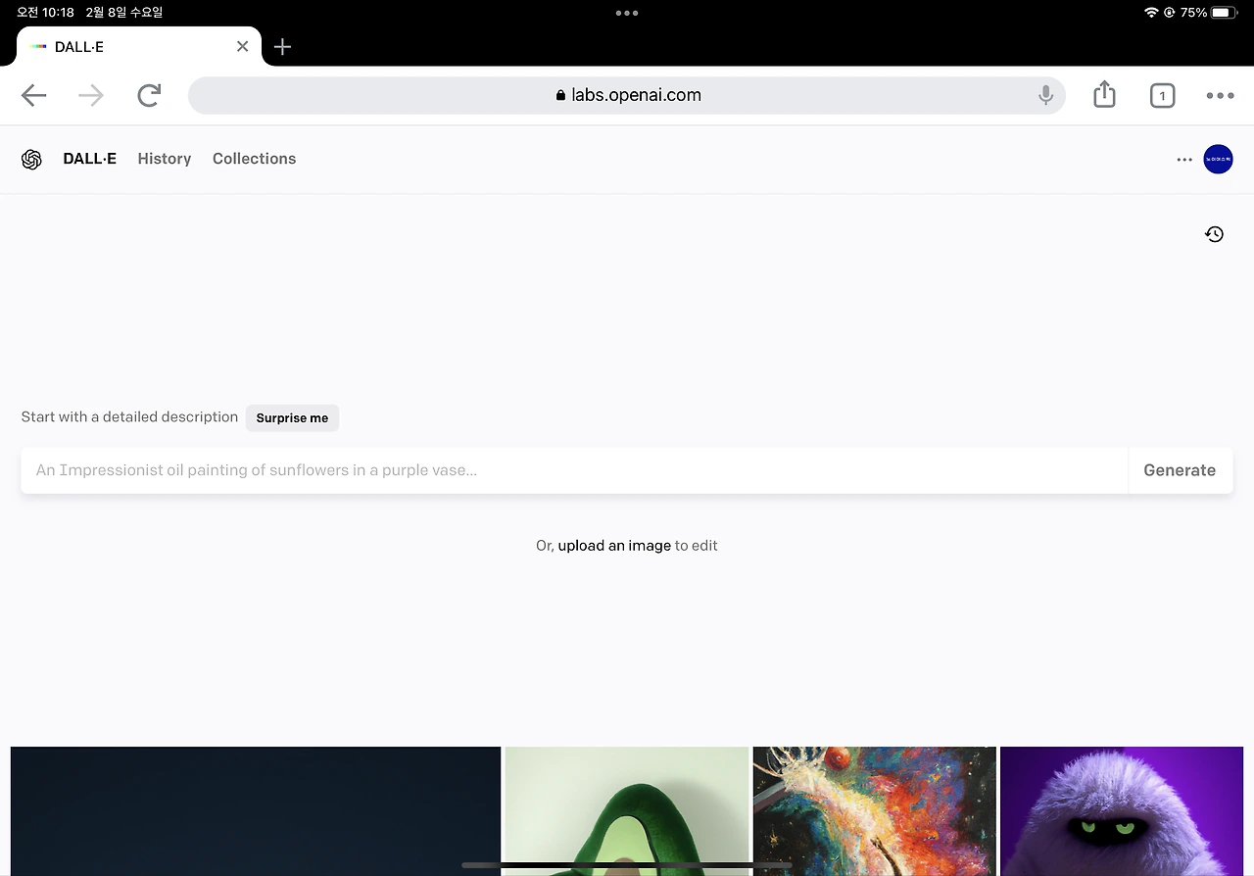This screenshot has width=1254, height=876.
Task: Tap the microphone icon in the address bar
Action: [1045, 95]
